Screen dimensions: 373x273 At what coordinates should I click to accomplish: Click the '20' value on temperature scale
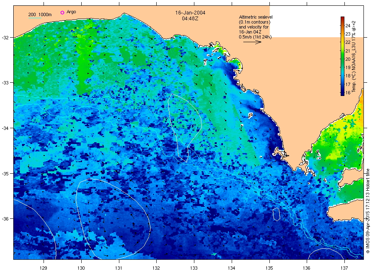point(348,59)
